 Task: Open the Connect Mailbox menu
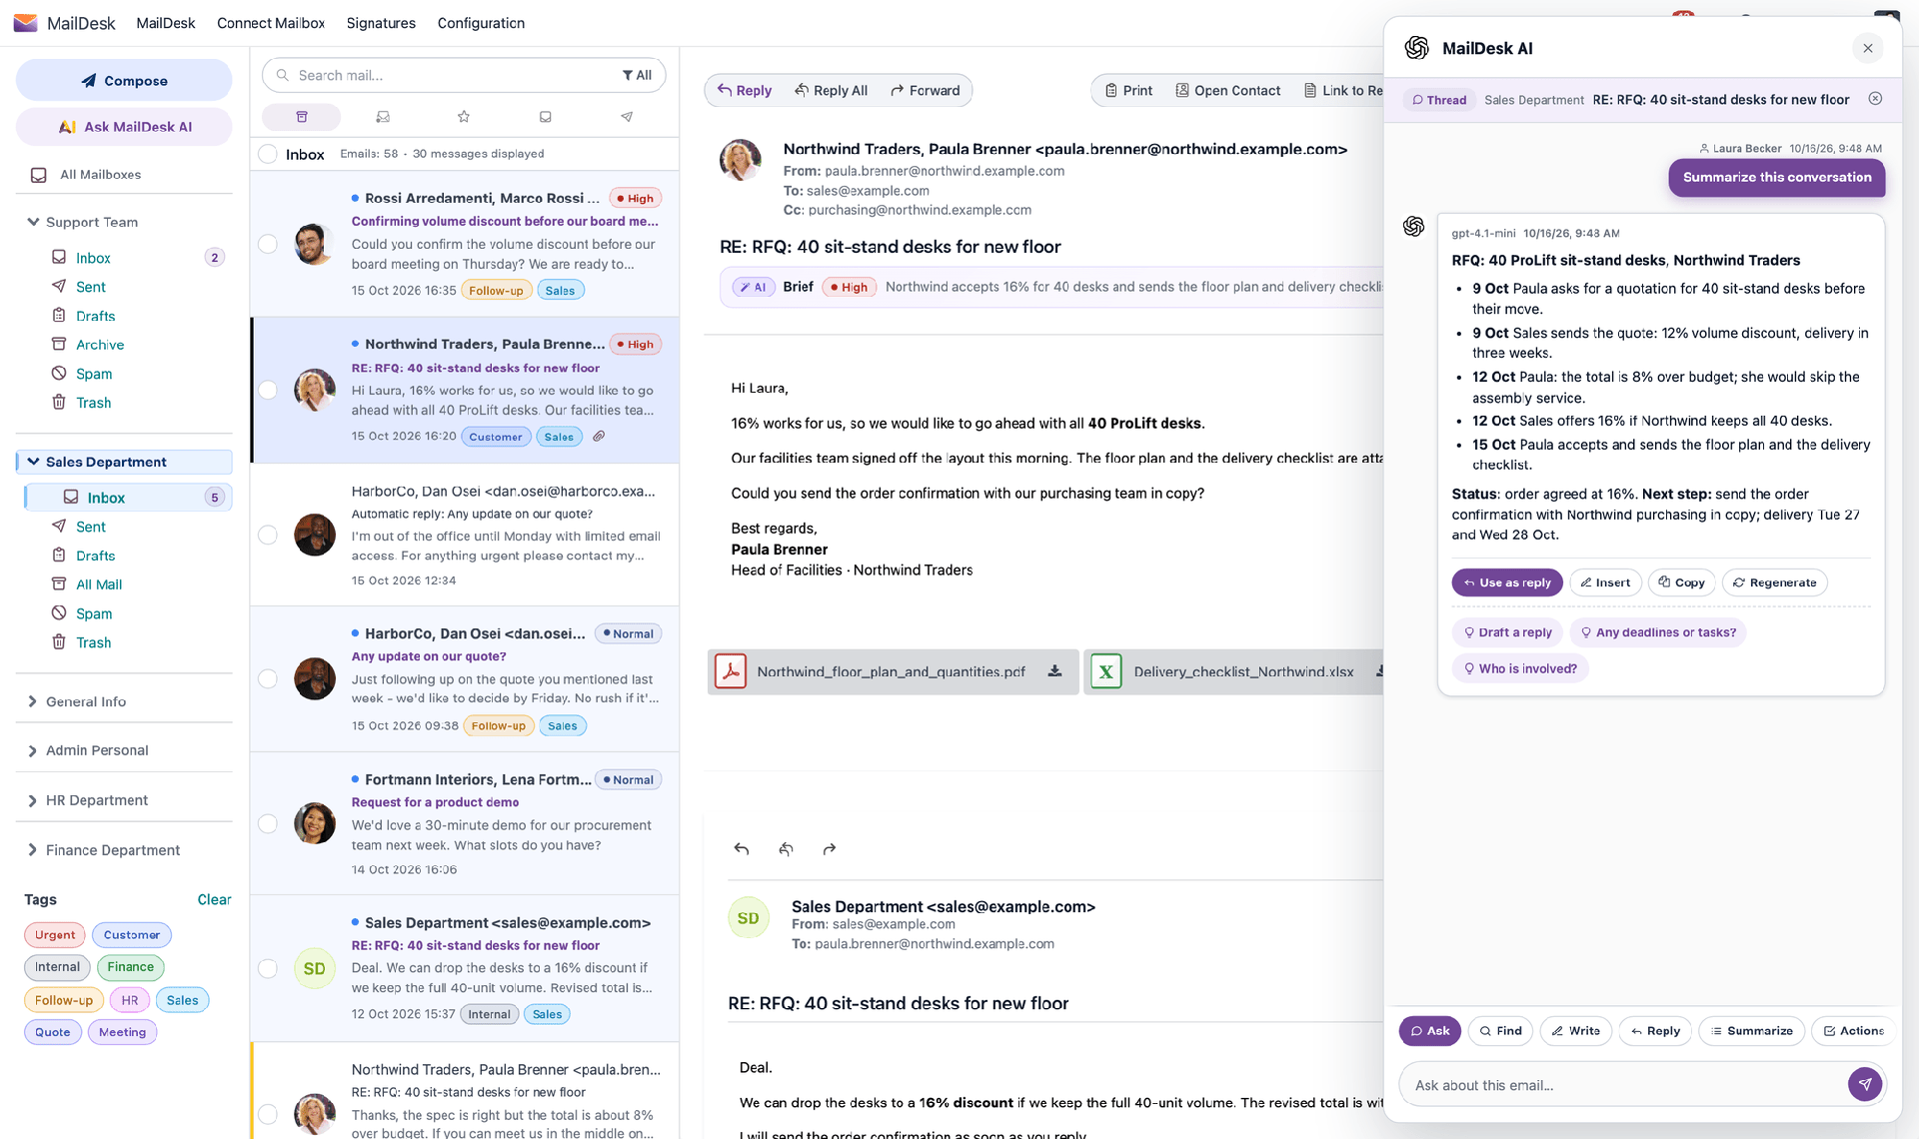coord(271,23)
